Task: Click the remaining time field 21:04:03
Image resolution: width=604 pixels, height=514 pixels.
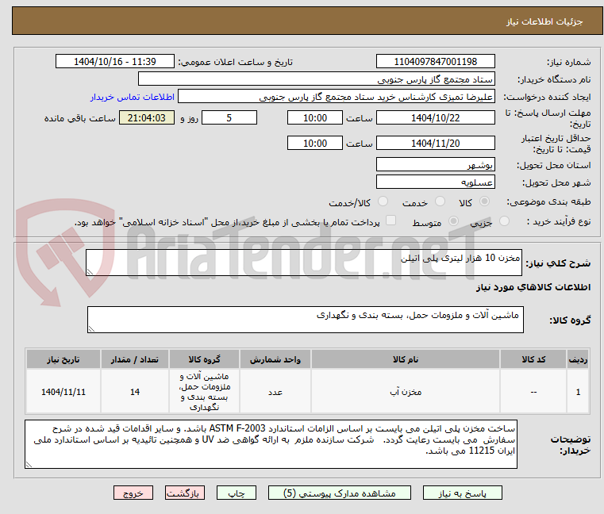Action: (x=146, y=117)
